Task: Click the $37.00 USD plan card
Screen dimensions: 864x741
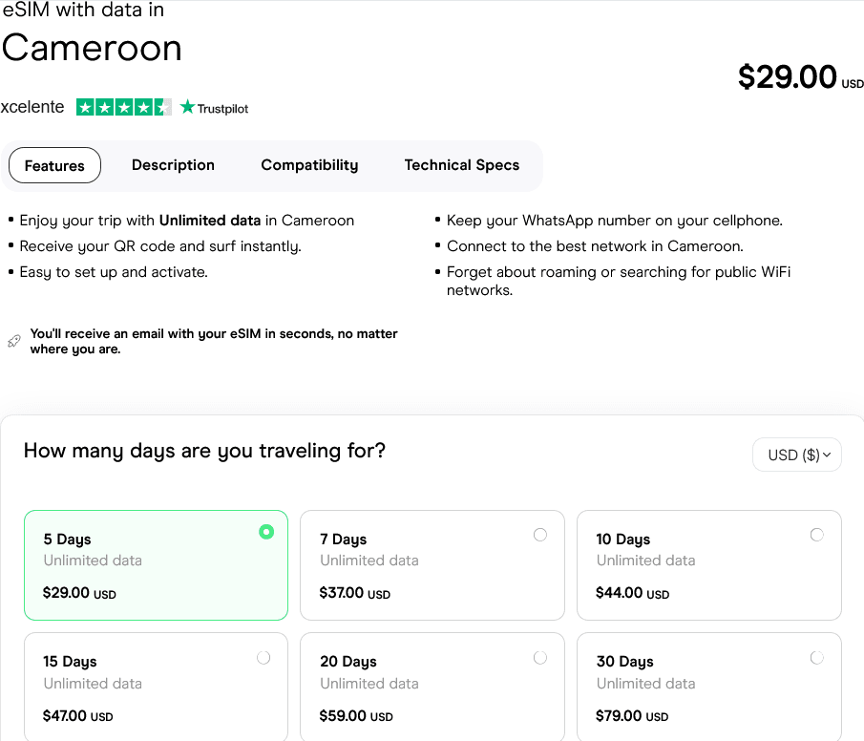Action: pyautogui.click(x=432, y=565)
